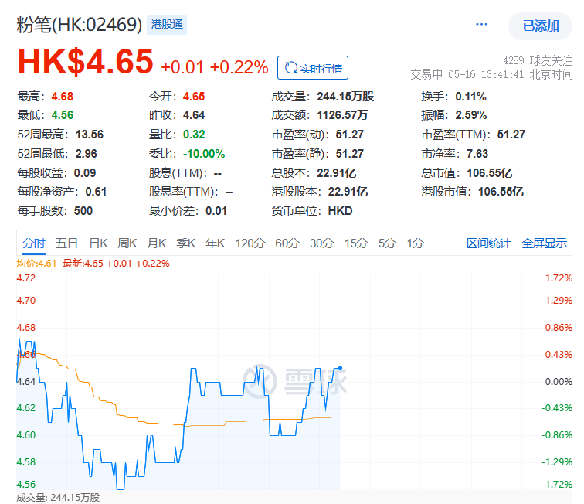Click the latest price dot on chart
Image resolution: width=584 pixels, height=504 pixels.
(x=340, y=368)
